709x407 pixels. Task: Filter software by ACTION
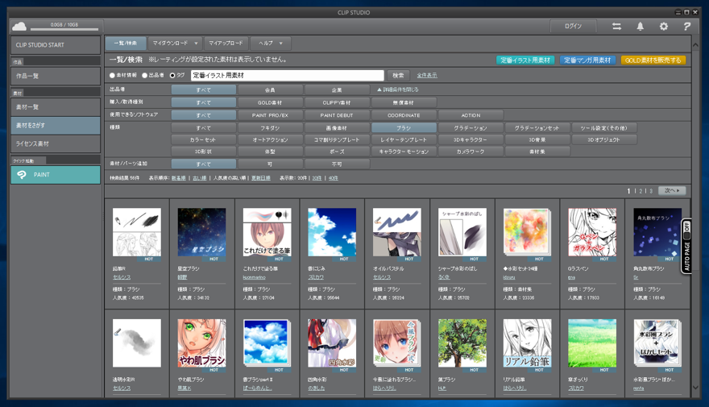point(471,115)
